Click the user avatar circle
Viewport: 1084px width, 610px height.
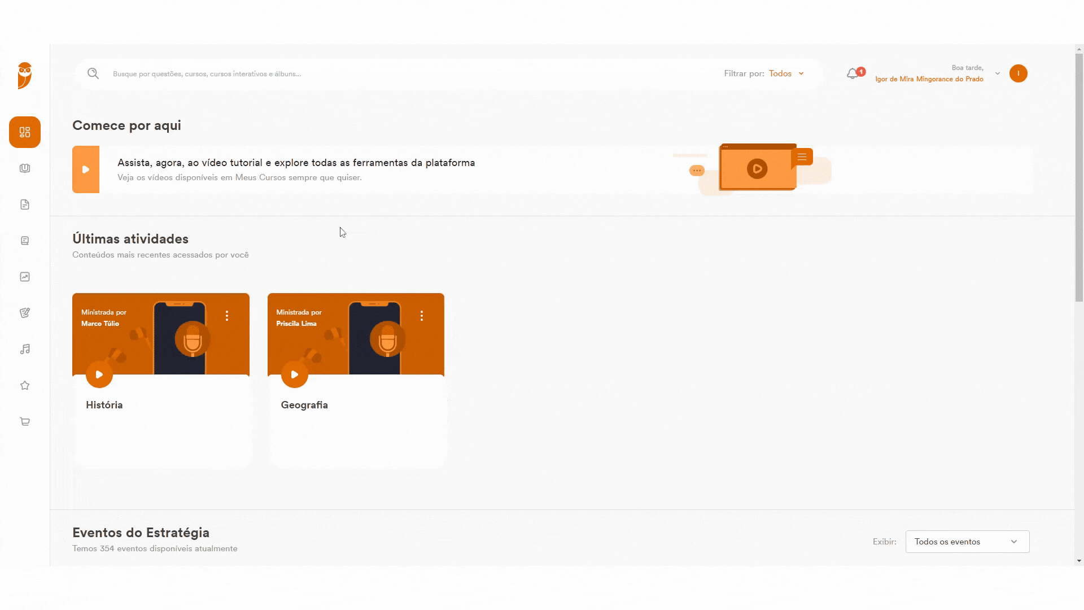(x=1019, y=73)
